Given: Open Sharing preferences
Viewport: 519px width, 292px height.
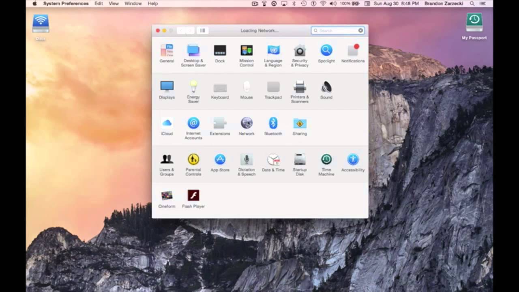Looking at the screenshot, I should point(300,127).
